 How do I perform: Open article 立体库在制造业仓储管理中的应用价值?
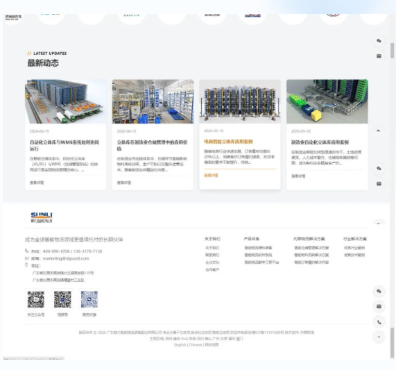point(153,146)
